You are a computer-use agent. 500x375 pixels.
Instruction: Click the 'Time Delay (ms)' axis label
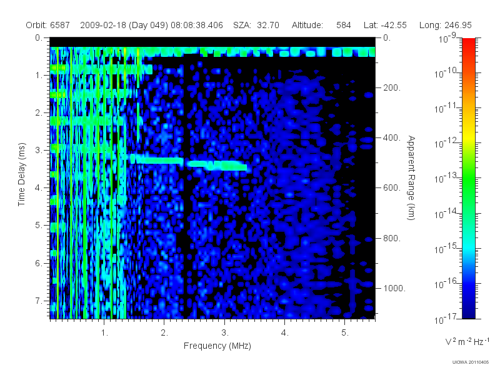(21, 174)
